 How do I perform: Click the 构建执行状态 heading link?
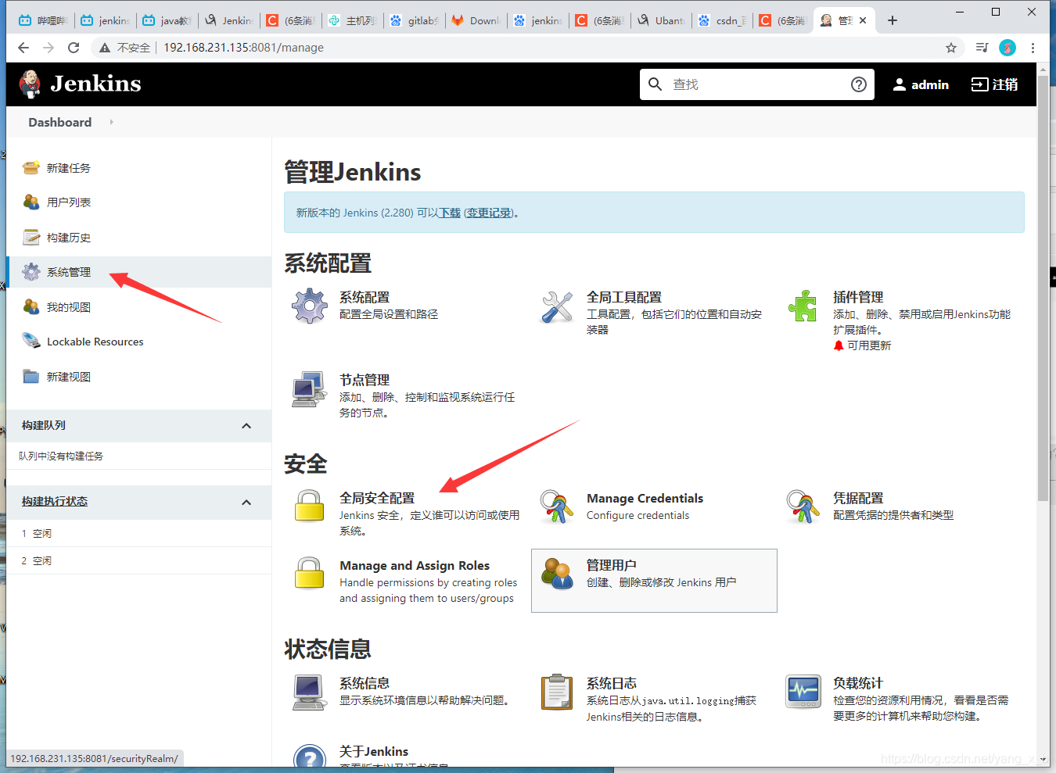click(x=55, y=501)
